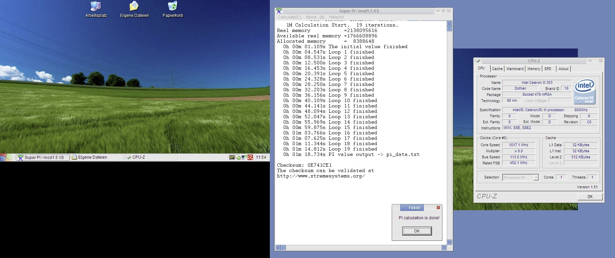Image resolution: width=615 pixels, height=258 pixels.
Task: Click the Intel Celeron M logo
Action: [585, 92]
